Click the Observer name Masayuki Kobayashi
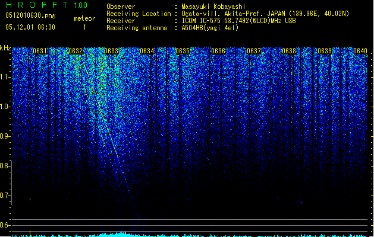The height and width of the screenshot is (237, 374). (x=213, y=7)
